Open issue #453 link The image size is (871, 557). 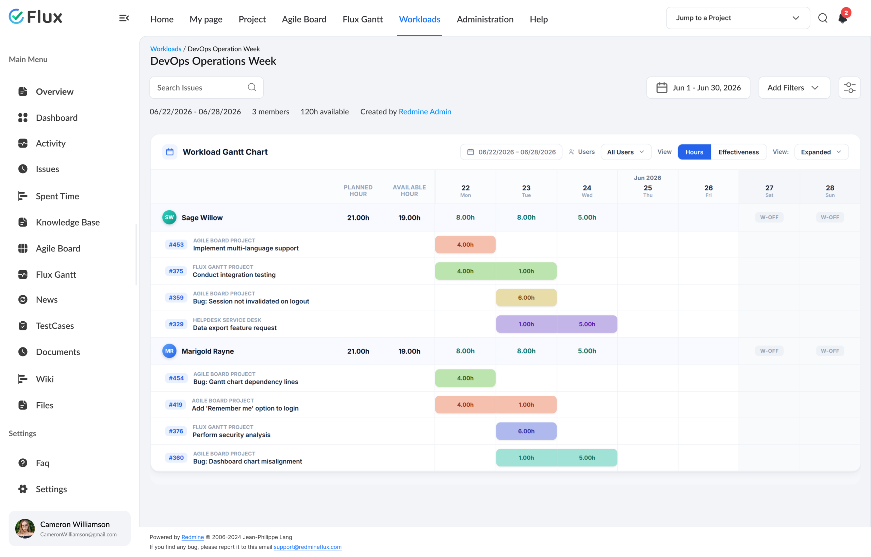(176, 245)
